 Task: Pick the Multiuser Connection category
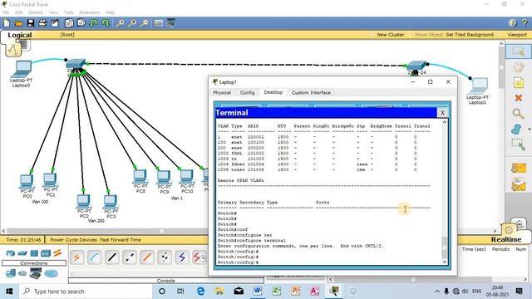tap(51, 273)
